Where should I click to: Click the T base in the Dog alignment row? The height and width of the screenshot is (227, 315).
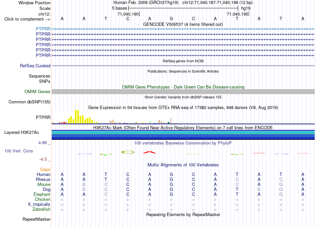(x=237, y=190)
